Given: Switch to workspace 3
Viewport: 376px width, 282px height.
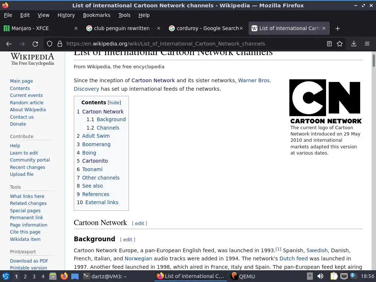Looking at the screenshot, I should pos(34,276).
